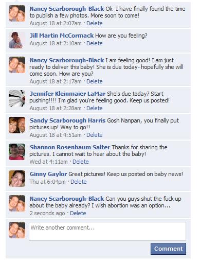Submit with the blue Comment button
The width and height of the screenshot is (218, 262).
[168, 249]
